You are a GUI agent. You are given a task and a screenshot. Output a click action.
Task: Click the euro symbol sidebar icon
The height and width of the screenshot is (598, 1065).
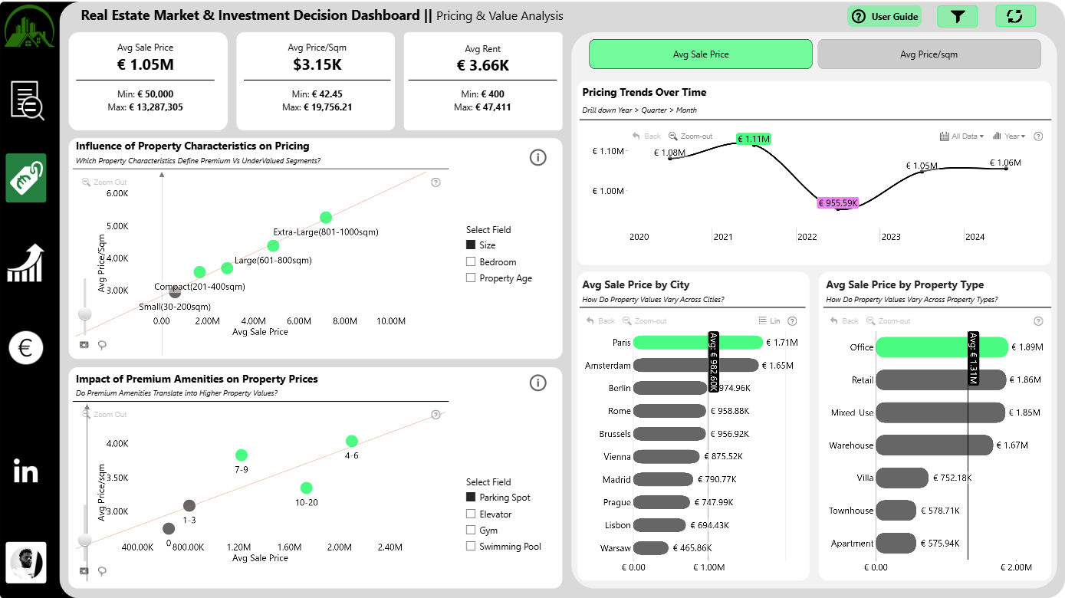25,349
